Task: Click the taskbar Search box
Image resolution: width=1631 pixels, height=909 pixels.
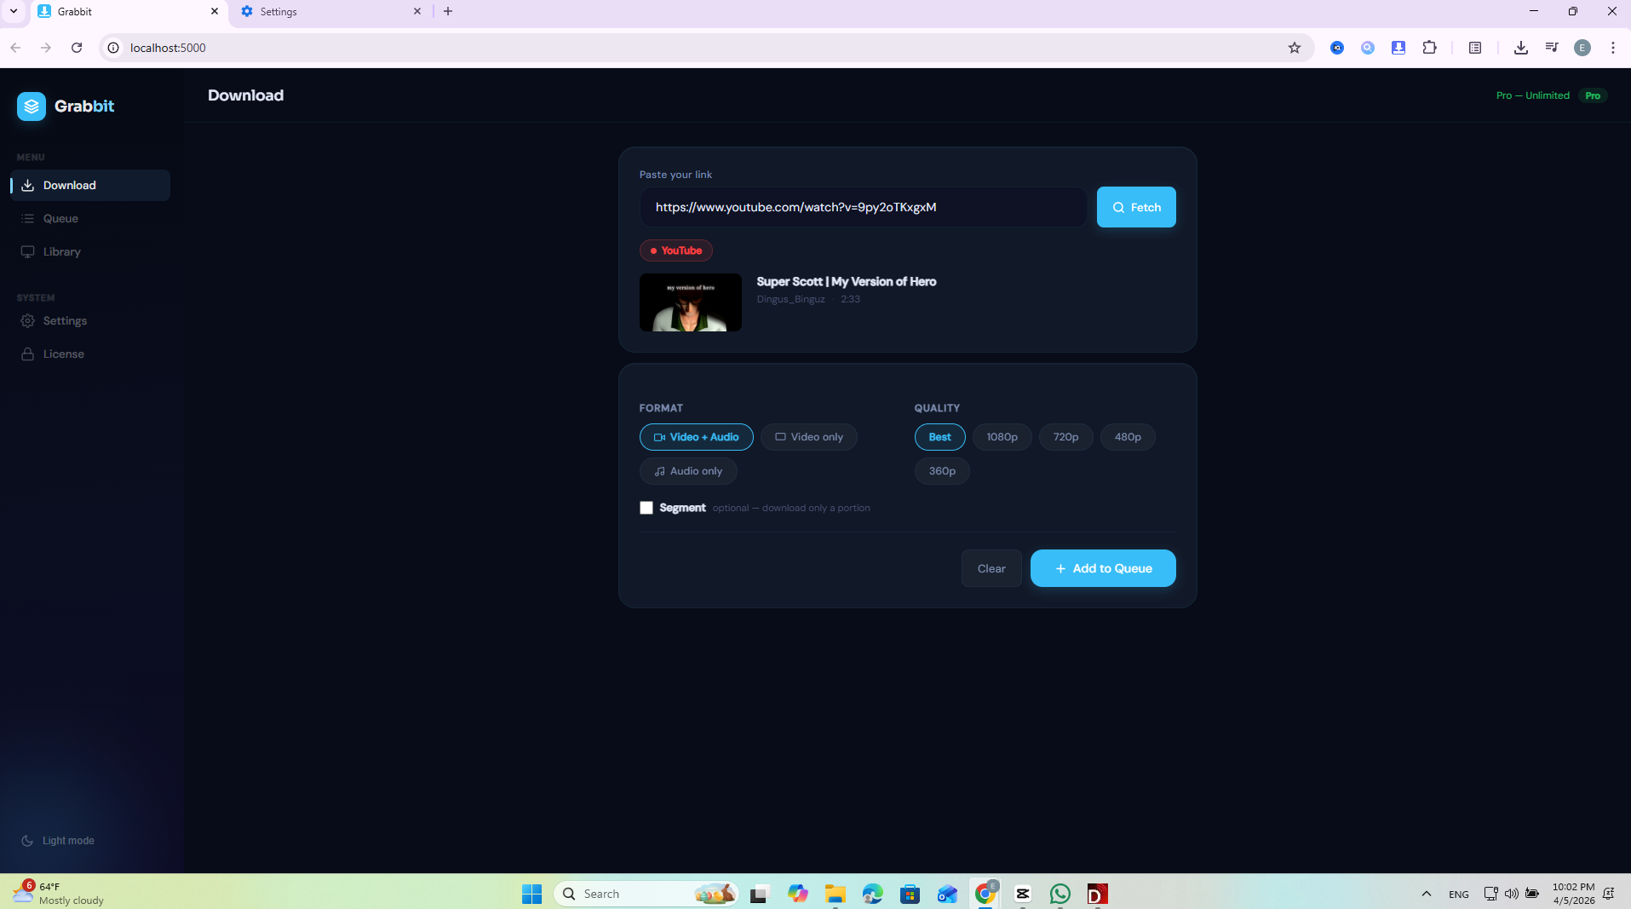Action: (x=646, y=894)
